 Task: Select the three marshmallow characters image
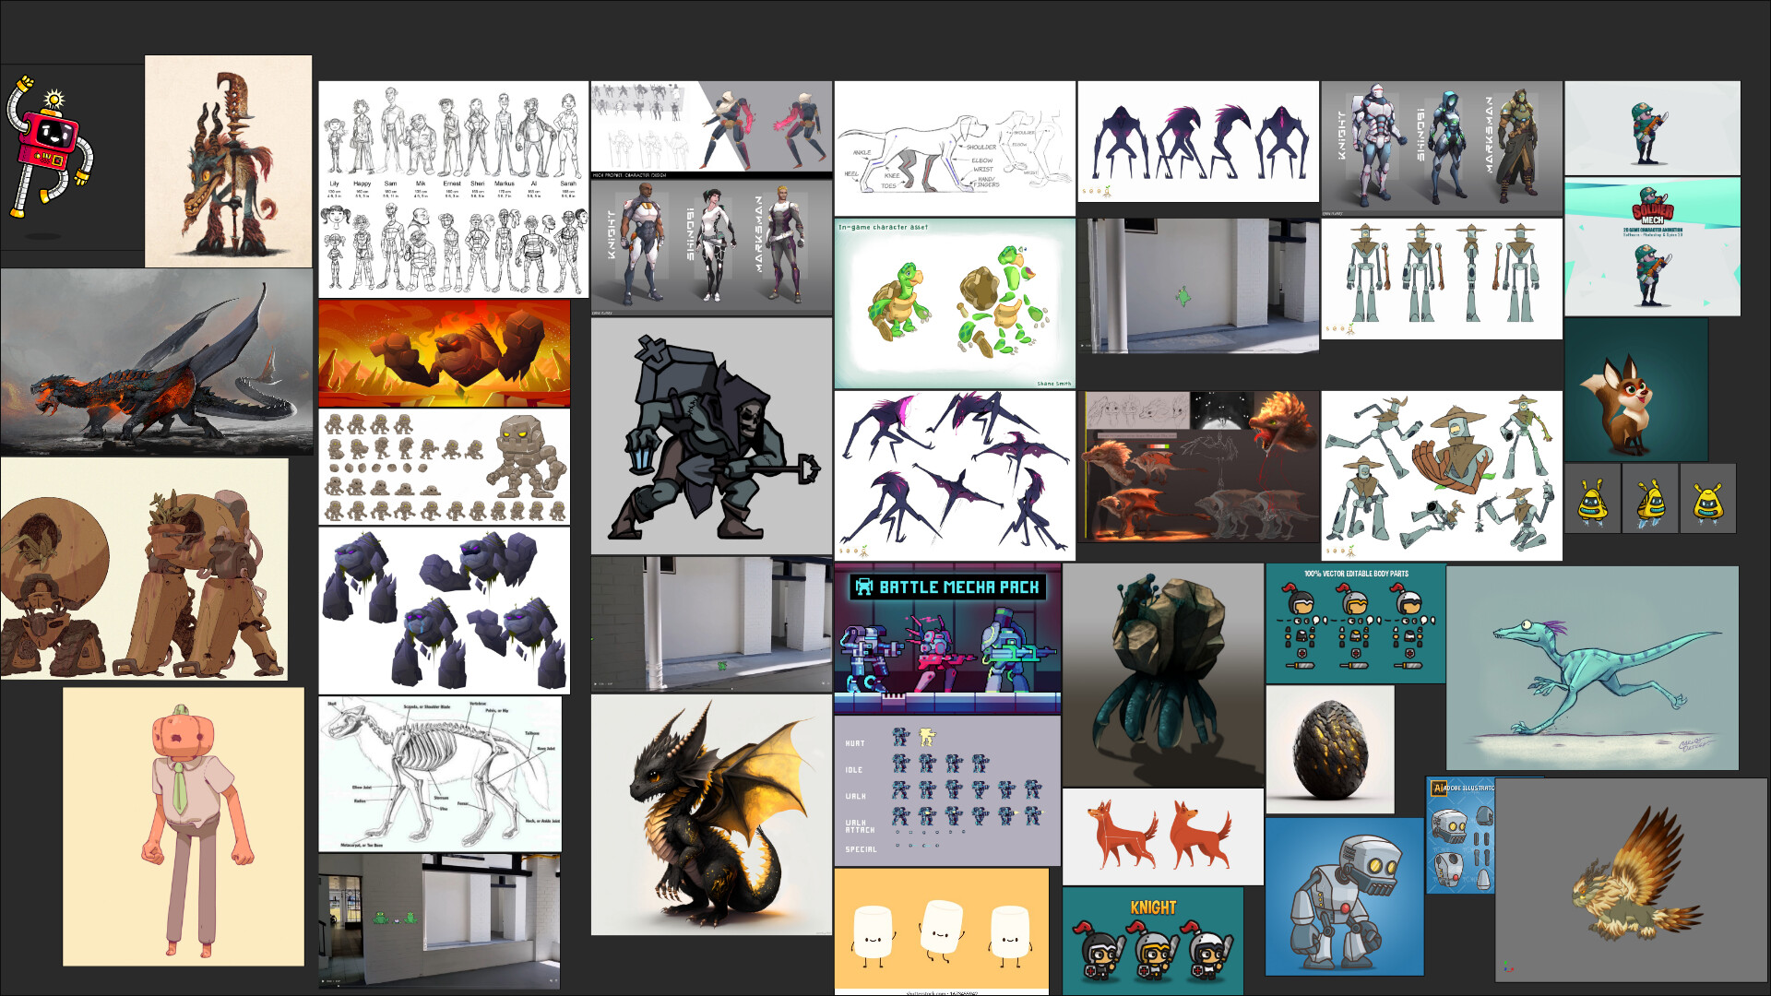pos(942,931)
